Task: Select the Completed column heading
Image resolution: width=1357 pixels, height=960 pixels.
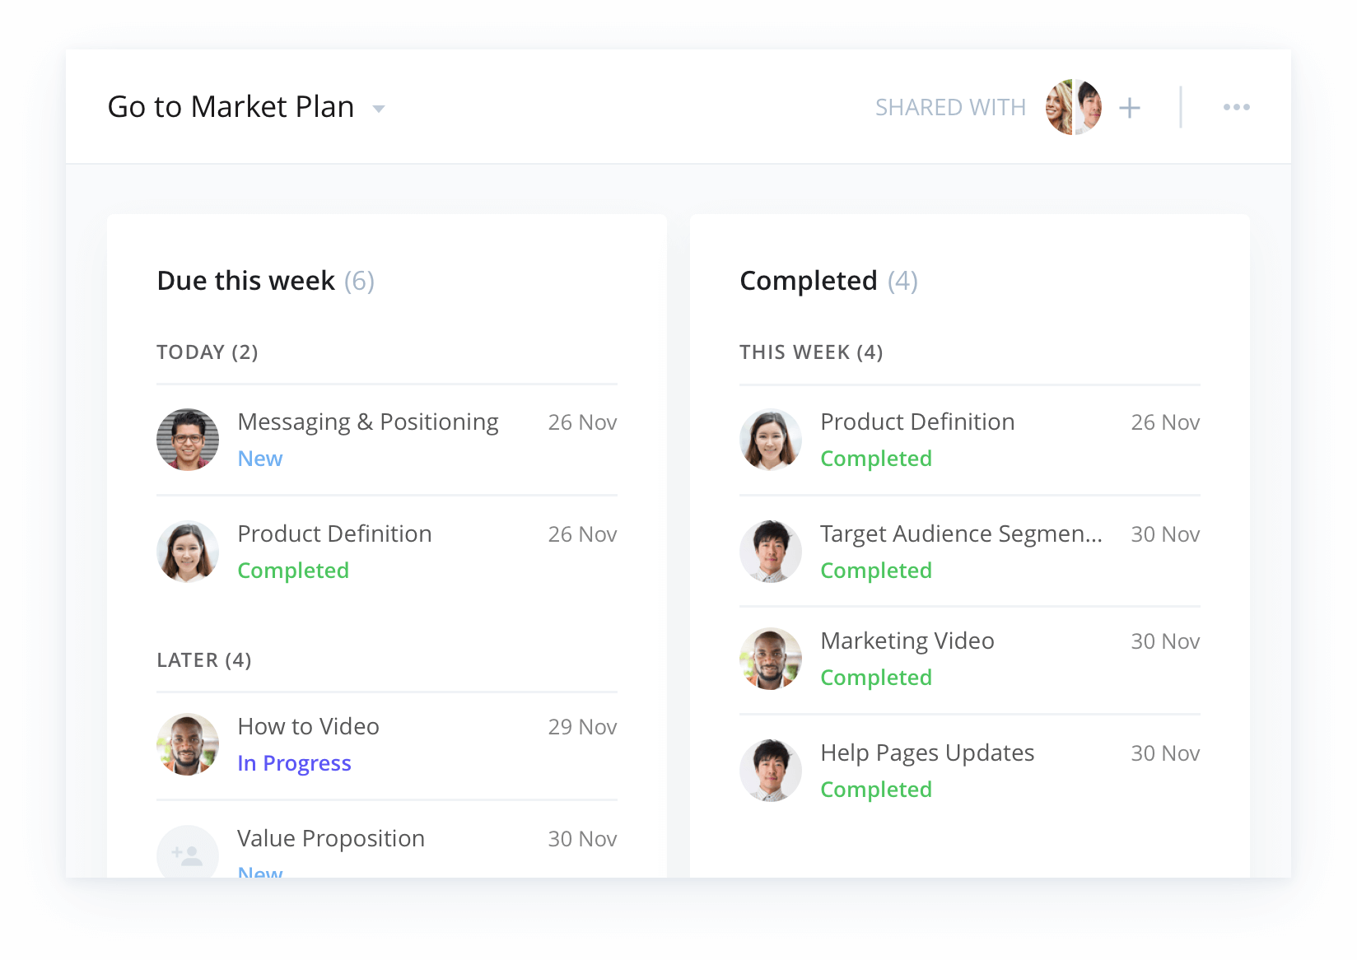Action: (808, 281)
